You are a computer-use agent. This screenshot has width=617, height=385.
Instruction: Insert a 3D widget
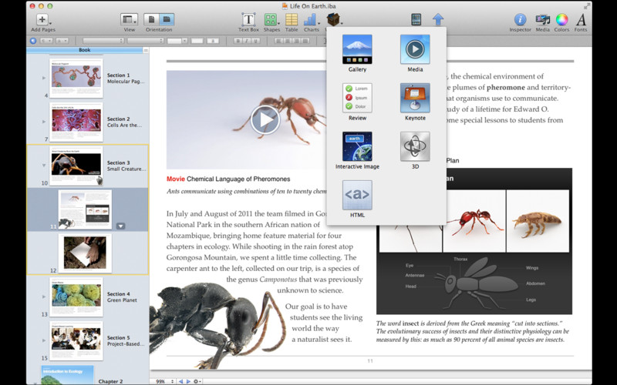coord(415,146)
